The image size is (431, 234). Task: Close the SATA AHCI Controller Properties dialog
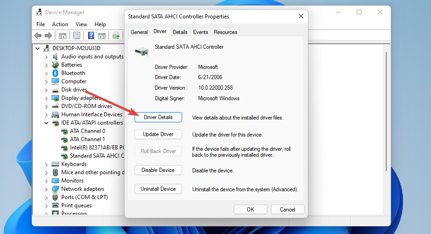click(x=301, y=17)
